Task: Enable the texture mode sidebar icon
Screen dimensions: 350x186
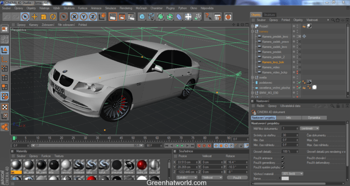Action: 4,107
